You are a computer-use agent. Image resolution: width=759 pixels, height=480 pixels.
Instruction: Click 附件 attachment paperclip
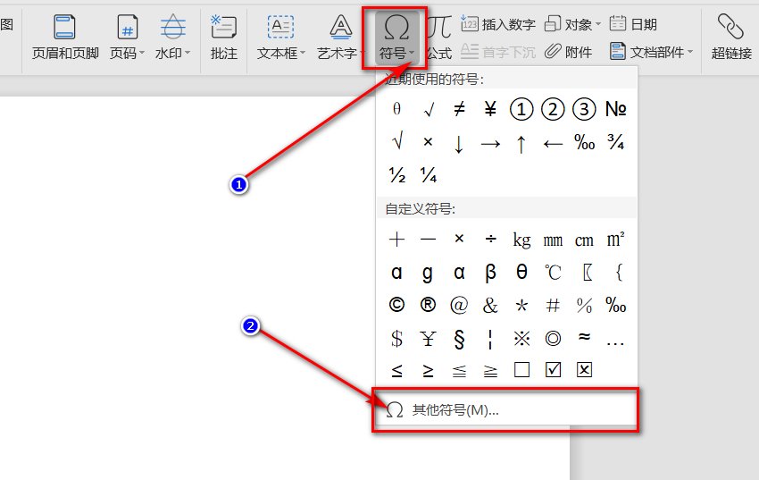(x=568, y=51)
